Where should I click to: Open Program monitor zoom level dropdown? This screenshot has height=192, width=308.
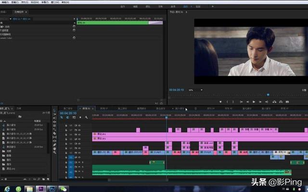point(202,90)
